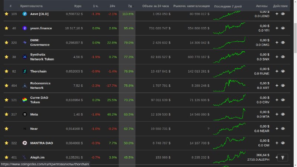Toggle the MANTRA DAO star
Image resolution: width=297 pixels, height=167 pixels.
(x=6, y=143)
